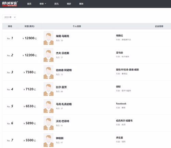Open the 埃隆·马斯克 name link
Viewport: 171px width, 148px height.
(63, 36)
